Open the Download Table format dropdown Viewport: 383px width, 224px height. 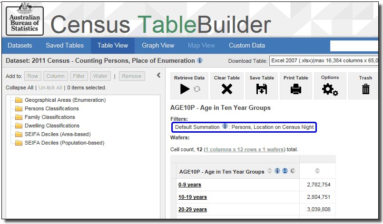tap(325, 61)
